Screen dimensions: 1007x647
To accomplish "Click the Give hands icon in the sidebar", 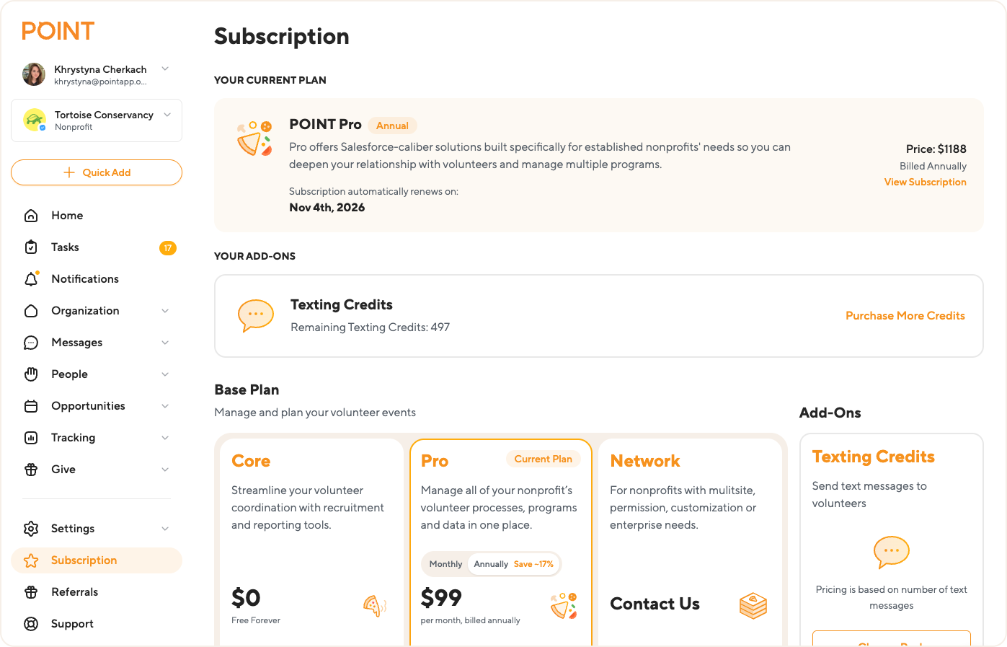I will (x=32, y=469).
